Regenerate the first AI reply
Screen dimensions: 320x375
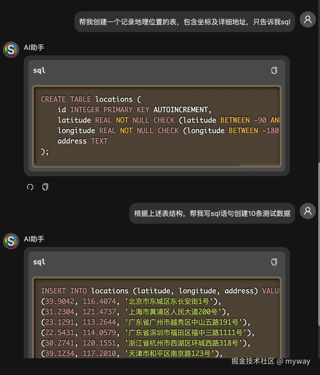pos(30,187)
